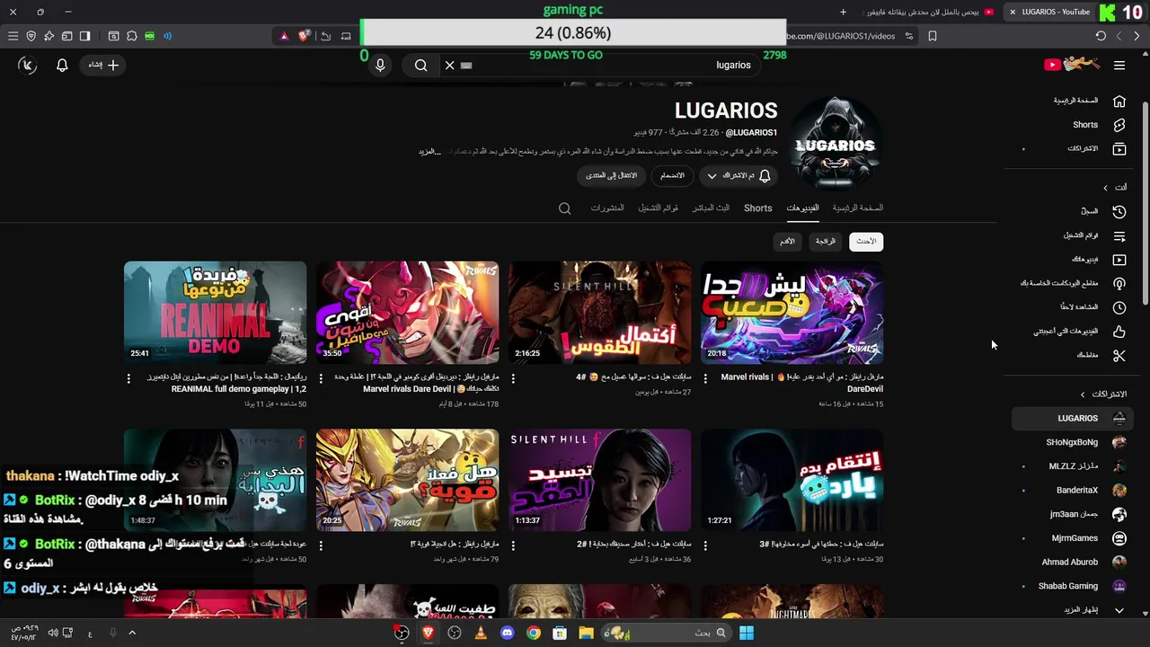The height and width of the screenshot is (647, 1150).
Task: Clear the search box with X
Action: (450, 65)
